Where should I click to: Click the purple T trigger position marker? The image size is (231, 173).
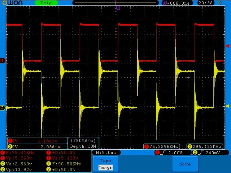[118, 8]
